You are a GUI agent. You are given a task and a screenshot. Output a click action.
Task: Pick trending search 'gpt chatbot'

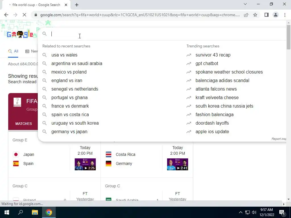coord(207,63)
